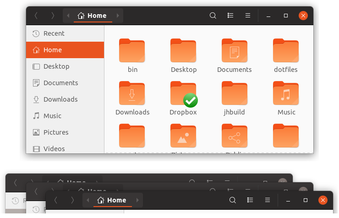The width and height of the screenshot is (339, 218).
Task: Select the jhbuild folder icon
Action: tap(235, 93)
